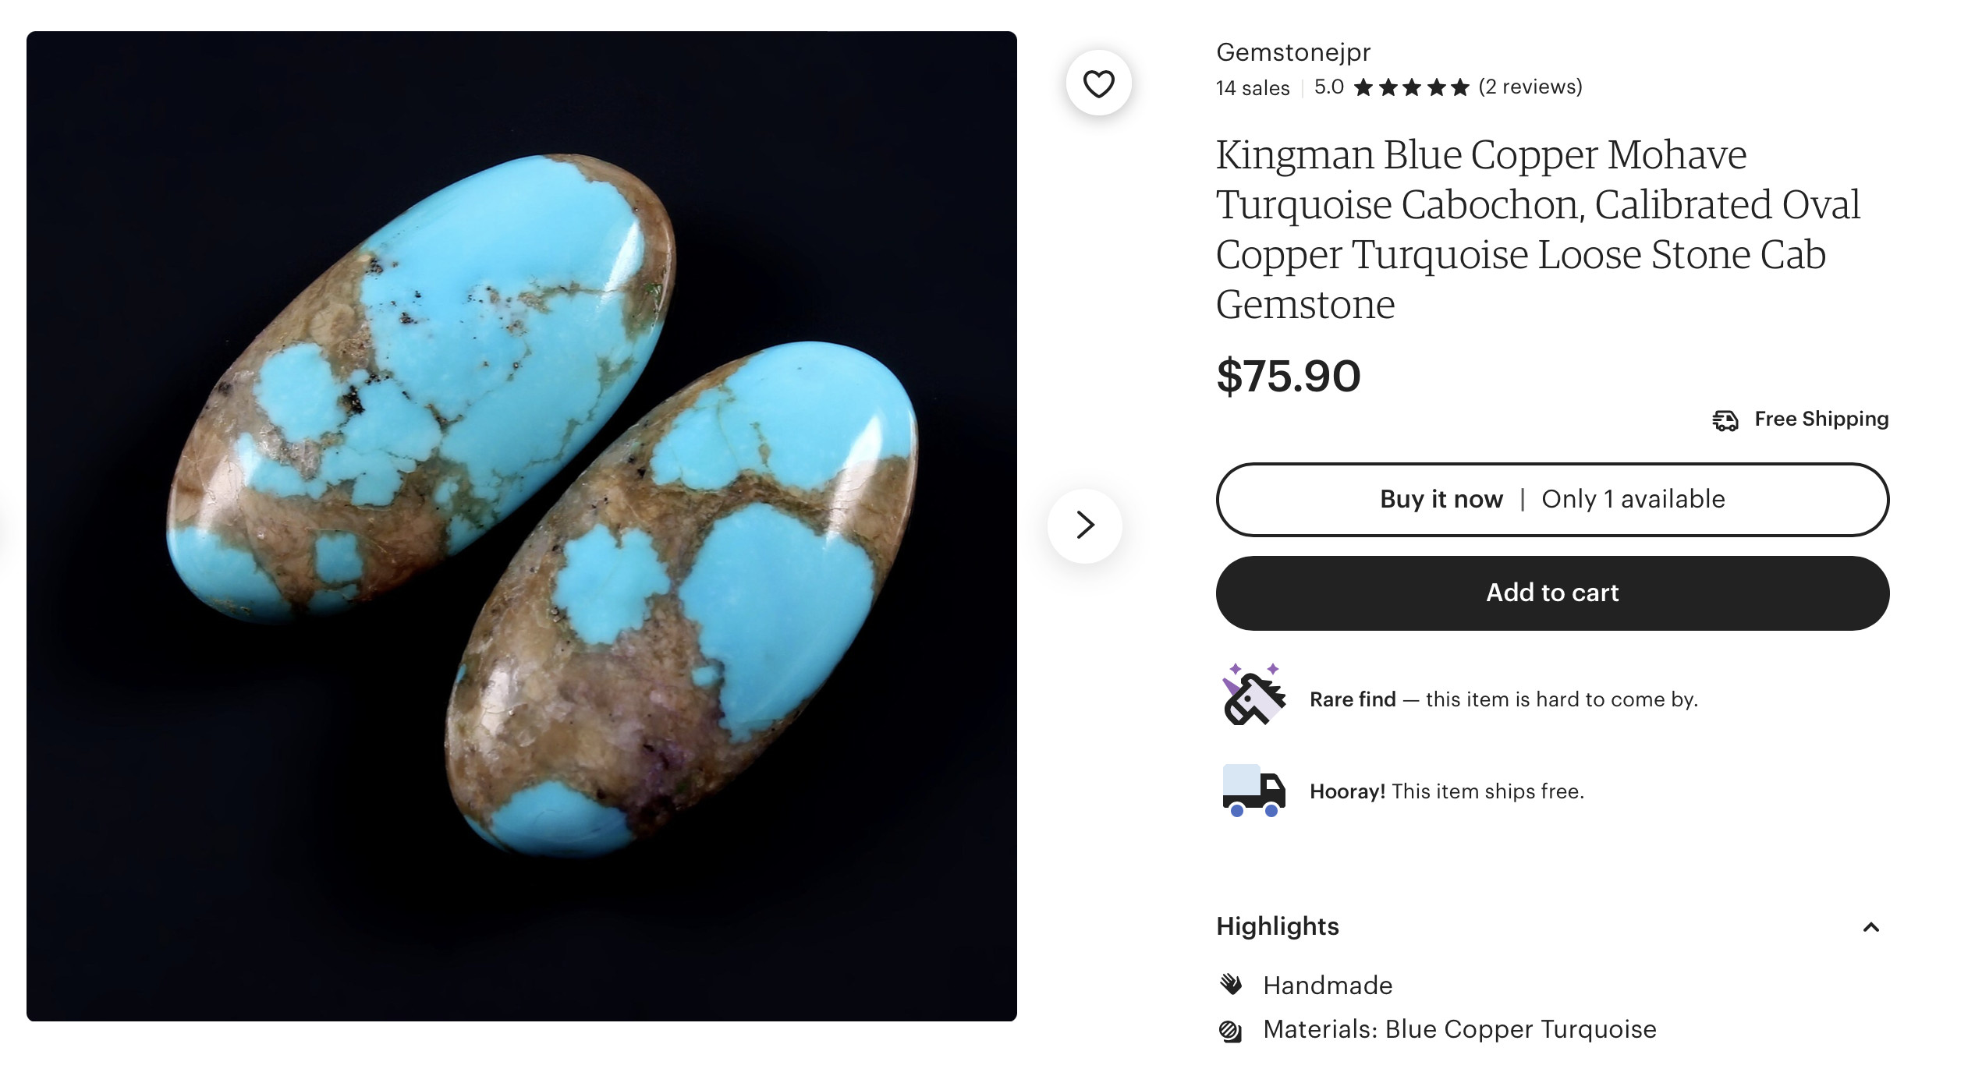The width and height of the screenshot is (1975, 1090).
Task: Click the Materials: Blue Copper Turquoise text
Action: pos(1459,1030)
